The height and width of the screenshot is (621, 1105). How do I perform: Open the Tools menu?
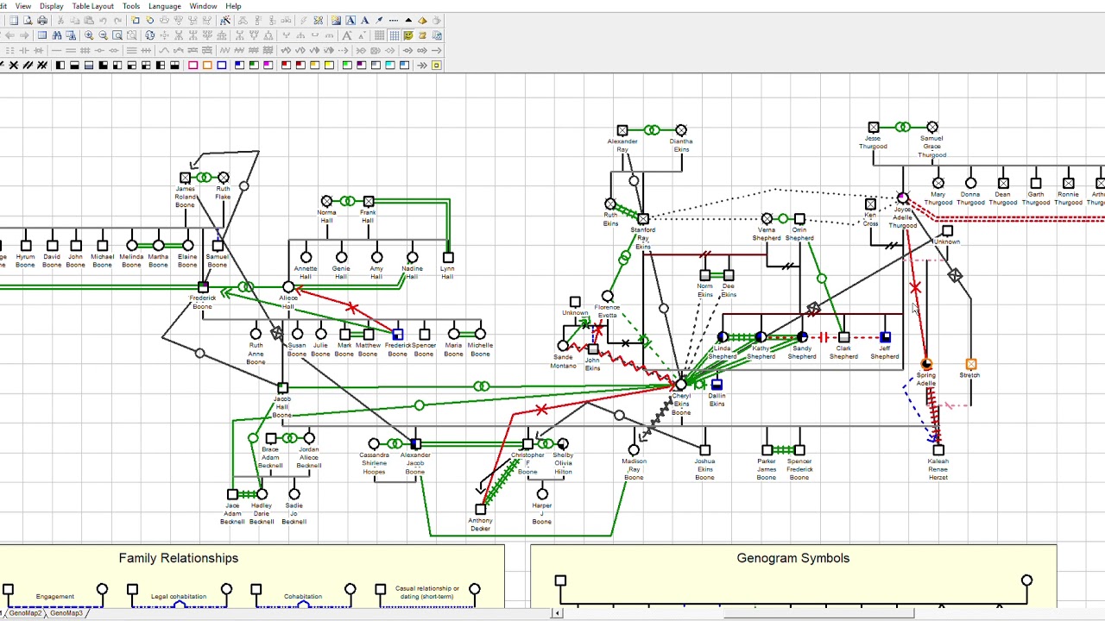(131, 6)
